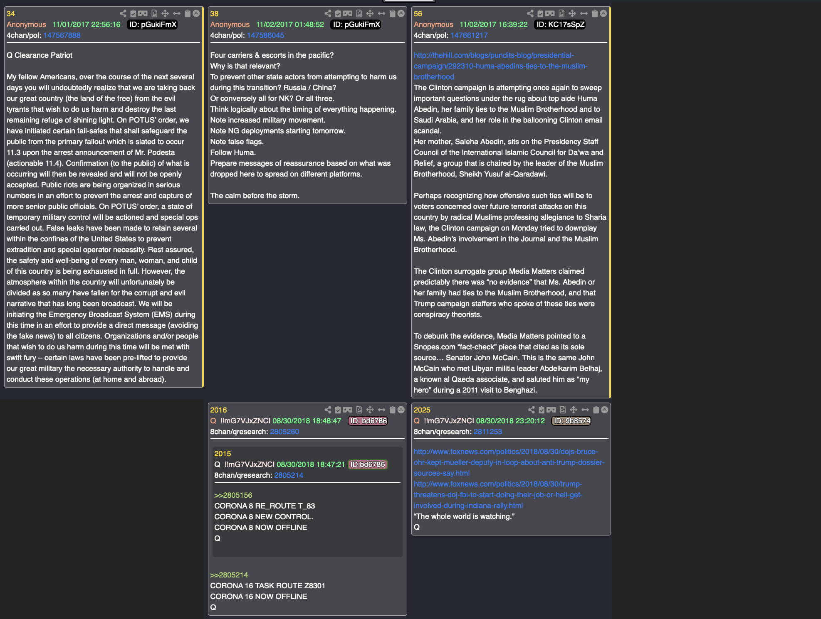The height and width of the screenshot is (619, 821).
Task: Collapse post 2025 with the chevron-up circle
Action: pos(605,410)
